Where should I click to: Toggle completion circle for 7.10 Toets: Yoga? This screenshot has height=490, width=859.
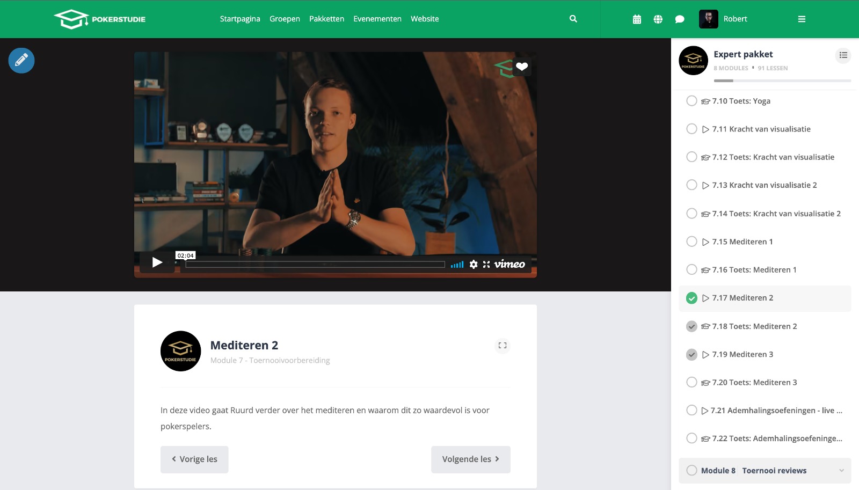point(691,101)
